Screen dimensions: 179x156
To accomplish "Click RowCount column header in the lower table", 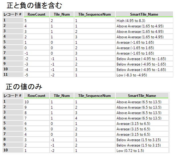I will tap(37, 96).
